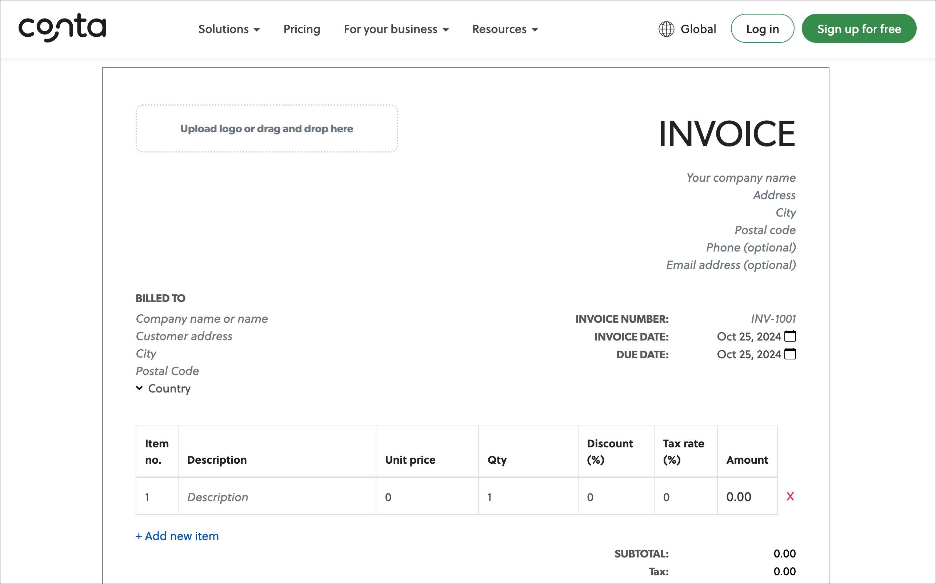The image size is (936, 584).
Task: Expand the Resources dropdown
Action: [x=505, y=29]
